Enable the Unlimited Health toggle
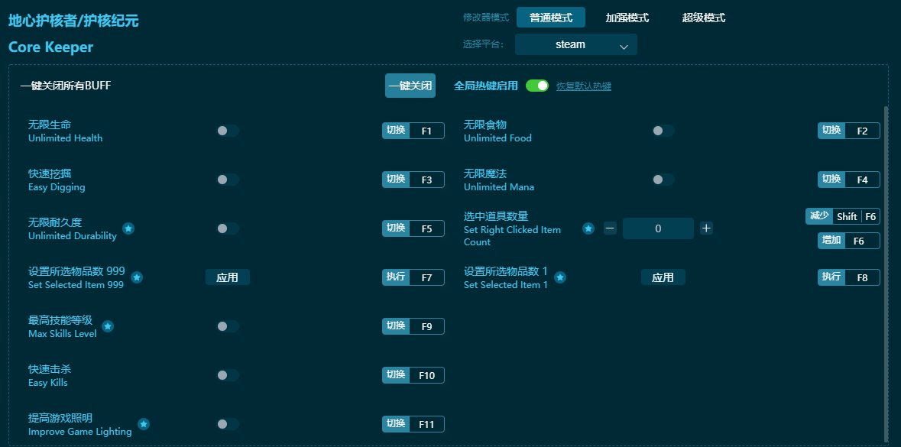 coord(227,131)
